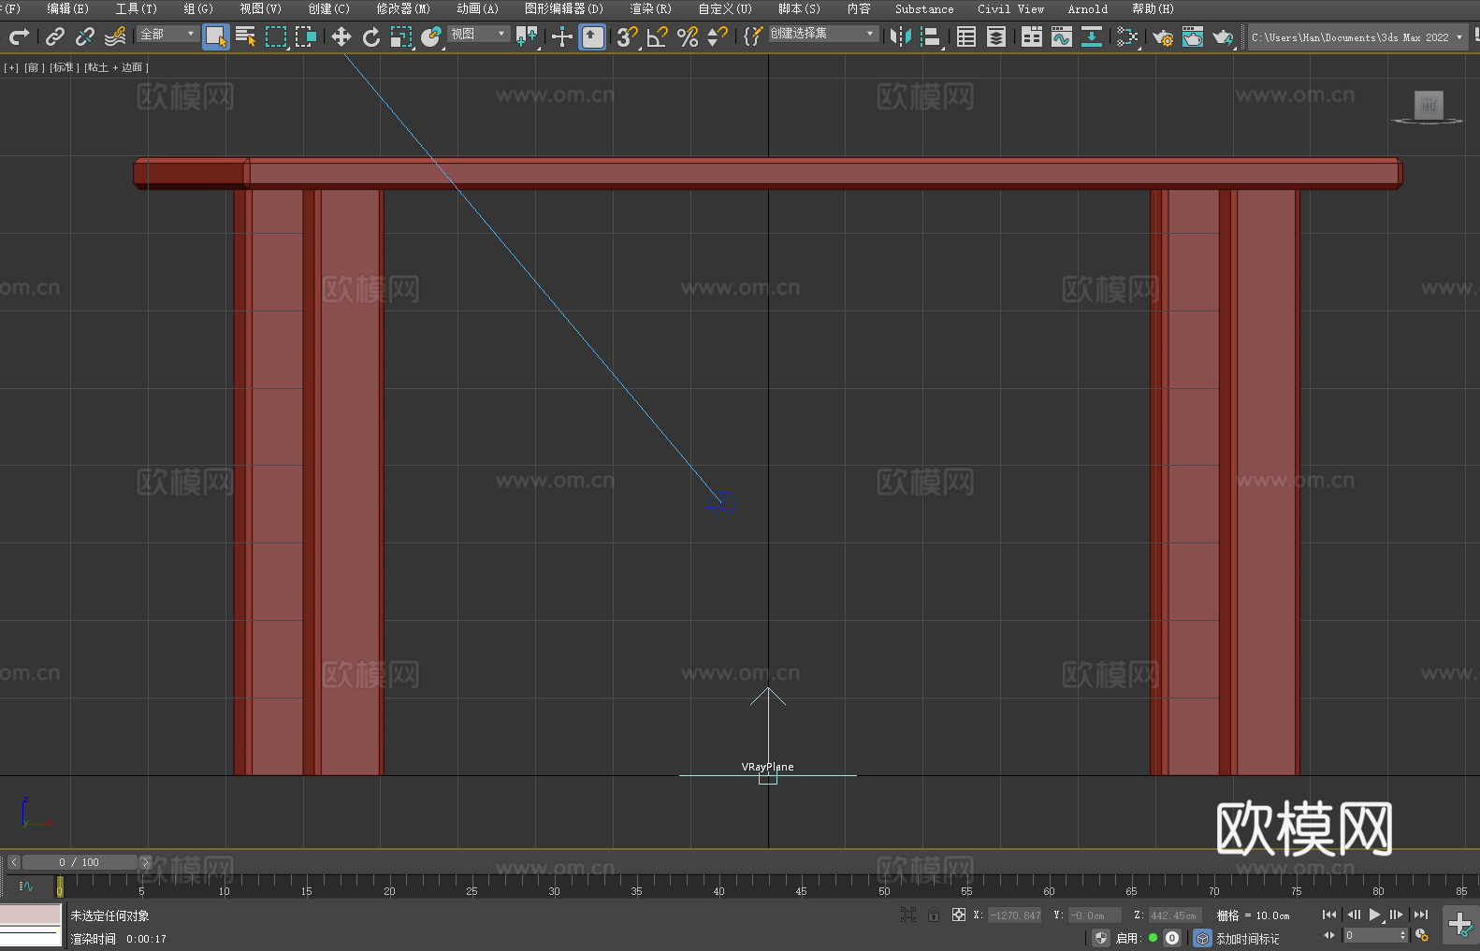The height and width of the screenshot is (951, 1480).
Task: Click the time slider 0 / 100 handle
Action: [x=80, y=862]
